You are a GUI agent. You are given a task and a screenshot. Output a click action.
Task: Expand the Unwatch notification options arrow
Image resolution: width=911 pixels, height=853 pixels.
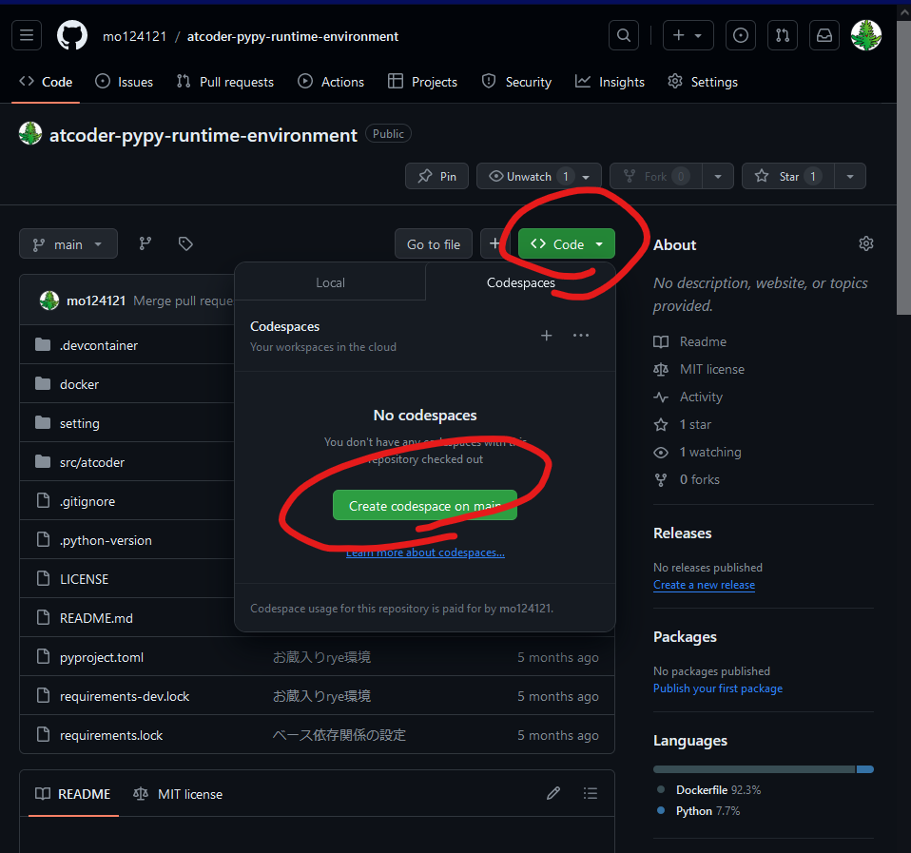tap(587, 176)
